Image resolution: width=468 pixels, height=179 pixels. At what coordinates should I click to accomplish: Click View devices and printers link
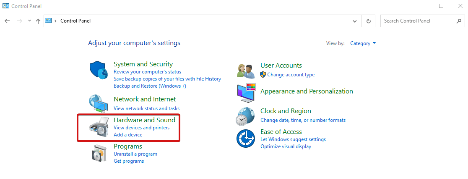point(141,128)
